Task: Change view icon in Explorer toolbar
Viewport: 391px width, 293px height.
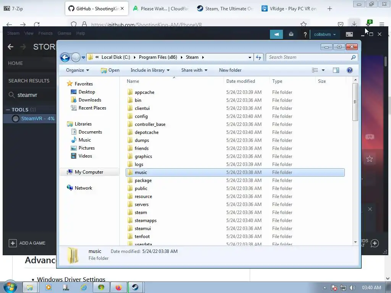Action: [x=315, y=70]
